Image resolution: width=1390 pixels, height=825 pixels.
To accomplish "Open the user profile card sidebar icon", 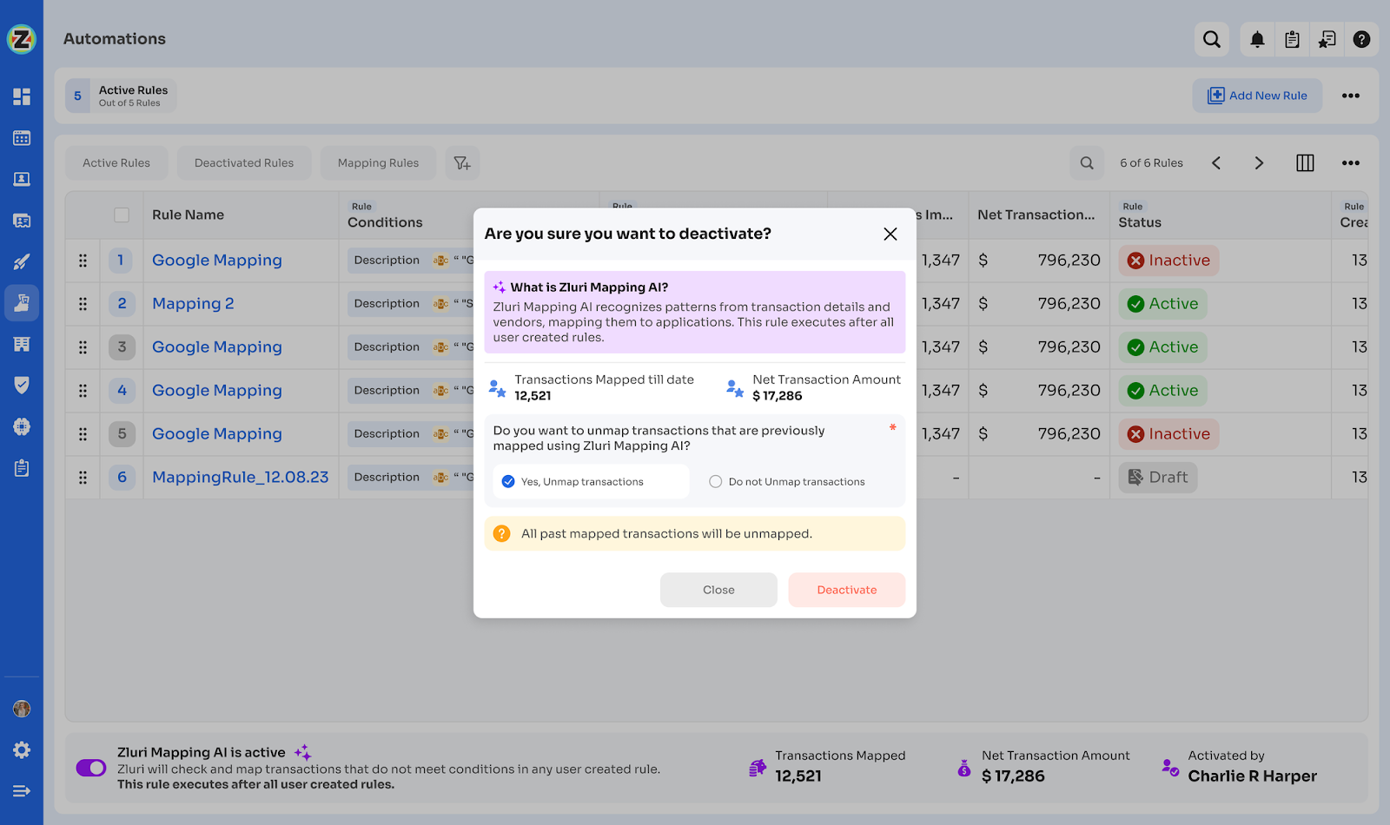I will point(22,179).
